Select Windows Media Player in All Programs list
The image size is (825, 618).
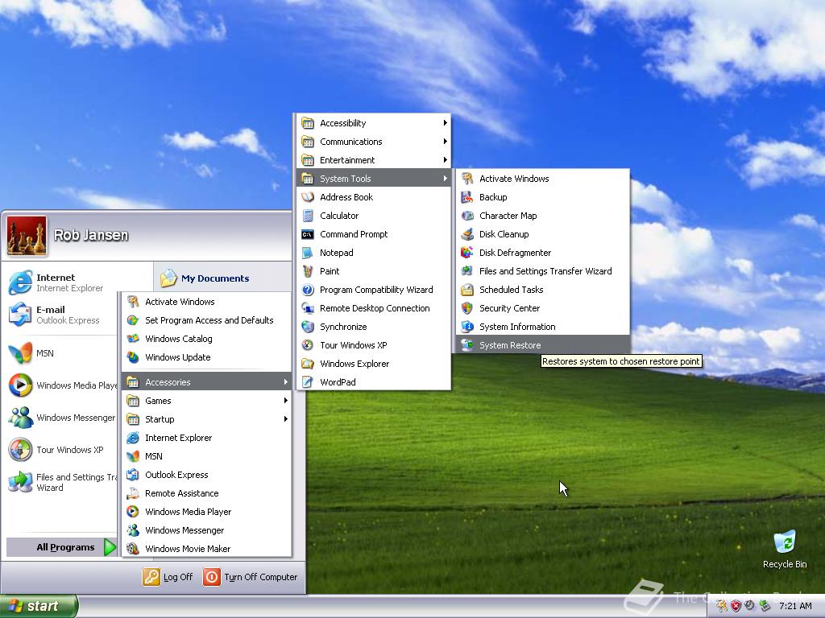[206, 512]
